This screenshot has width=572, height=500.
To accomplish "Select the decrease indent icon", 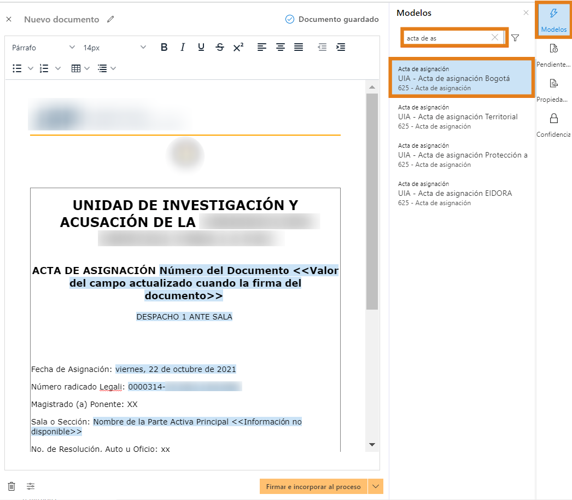I will [x=322, y=47].
